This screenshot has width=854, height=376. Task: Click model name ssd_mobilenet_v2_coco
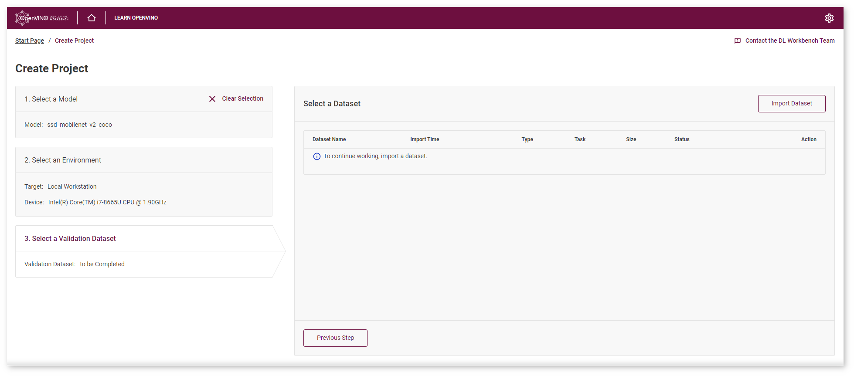pyautogui.click(x=80, y=125)
